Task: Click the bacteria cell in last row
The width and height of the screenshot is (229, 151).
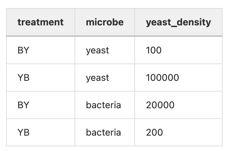Action: point(105,132)
